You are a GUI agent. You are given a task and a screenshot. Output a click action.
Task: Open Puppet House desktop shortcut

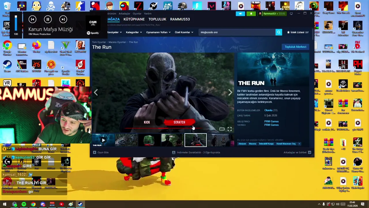[x=357, y=68]
